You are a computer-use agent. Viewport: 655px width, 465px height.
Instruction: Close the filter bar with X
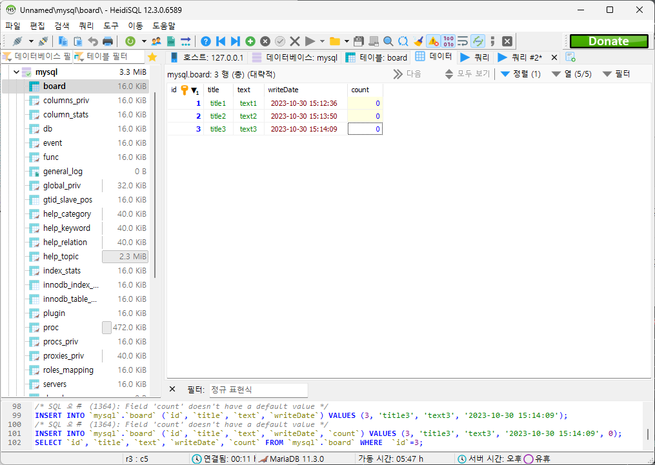(x=172, y=389)
